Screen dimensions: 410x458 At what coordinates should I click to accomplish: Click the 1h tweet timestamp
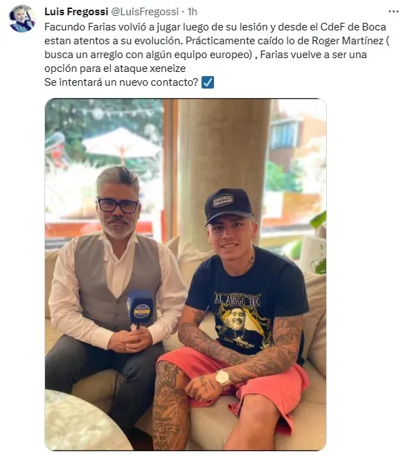(192, 12)
